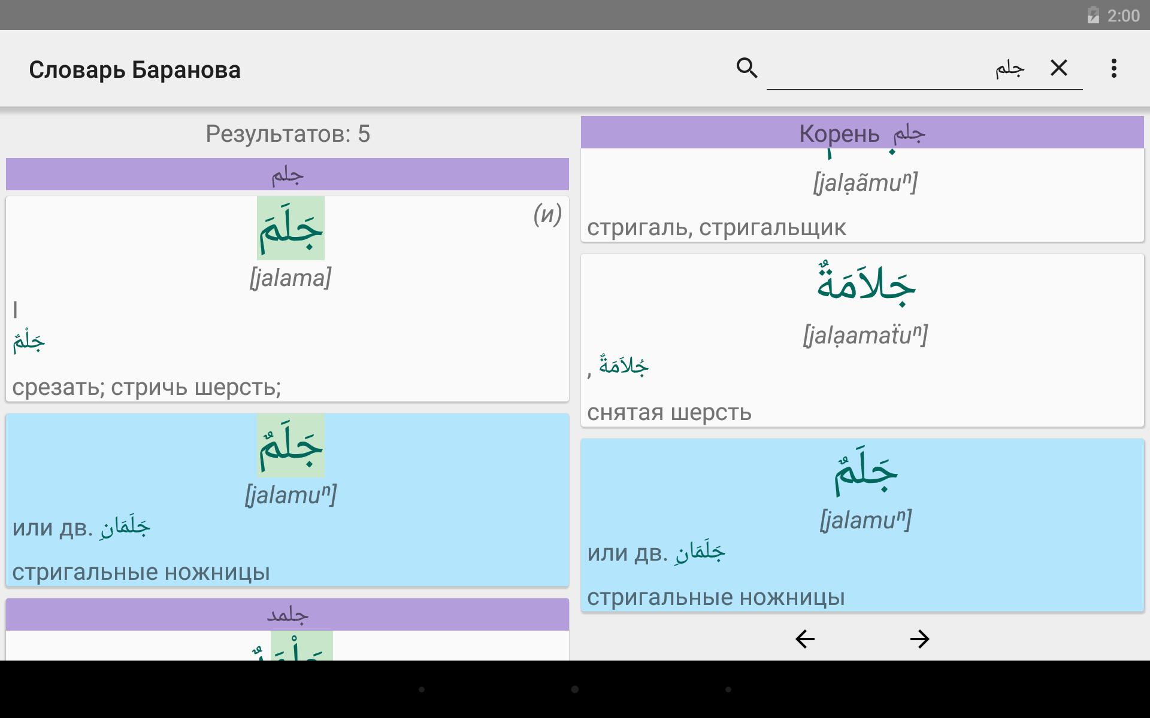Open the three-dot overflow menu
The width and height of the screenshot is (1150, 718).
tap(1113, 68)
